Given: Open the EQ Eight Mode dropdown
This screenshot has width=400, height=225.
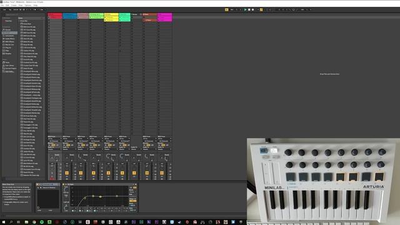Looking at the screenshot, I should click(133, 192).
